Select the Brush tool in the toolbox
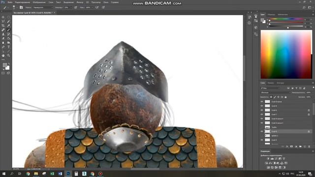Viewport: 315px width, 177px height. pyautogui.click(x=8, y=30)
